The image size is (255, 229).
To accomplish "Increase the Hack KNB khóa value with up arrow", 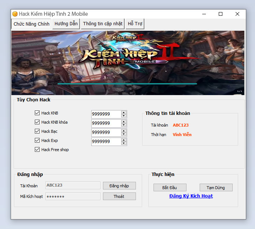I will [124, 122].
